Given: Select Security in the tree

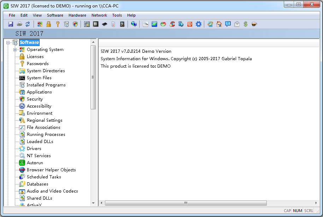Looking at the screenshot, I should [35, 99].
